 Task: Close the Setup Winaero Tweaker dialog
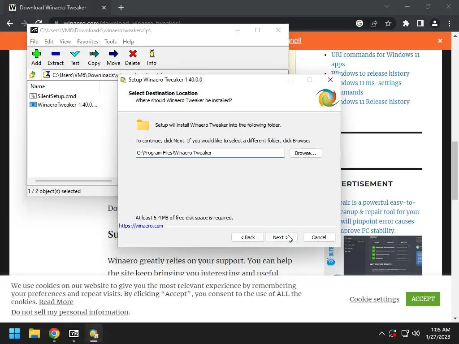tap(330, 80)
